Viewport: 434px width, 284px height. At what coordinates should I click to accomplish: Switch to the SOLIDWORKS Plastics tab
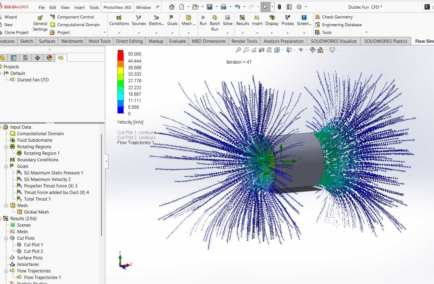[386, 41]
